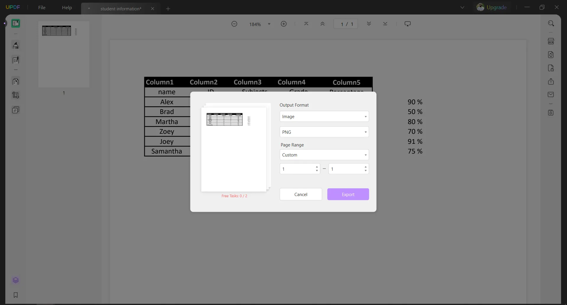567x305 pixels.
Task: Click the Export button
Action: [x=348, y=194]
